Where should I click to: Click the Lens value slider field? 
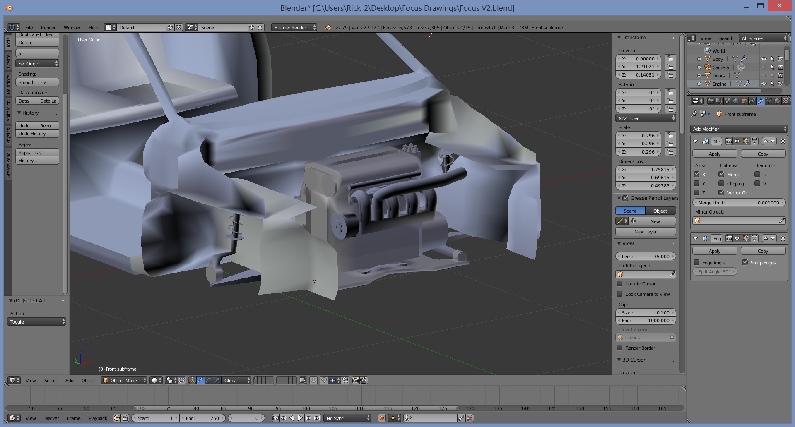(646, 256)
